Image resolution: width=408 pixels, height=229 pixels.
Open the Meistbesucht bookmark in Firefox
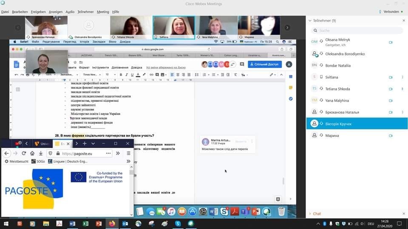tap(17, 161)
